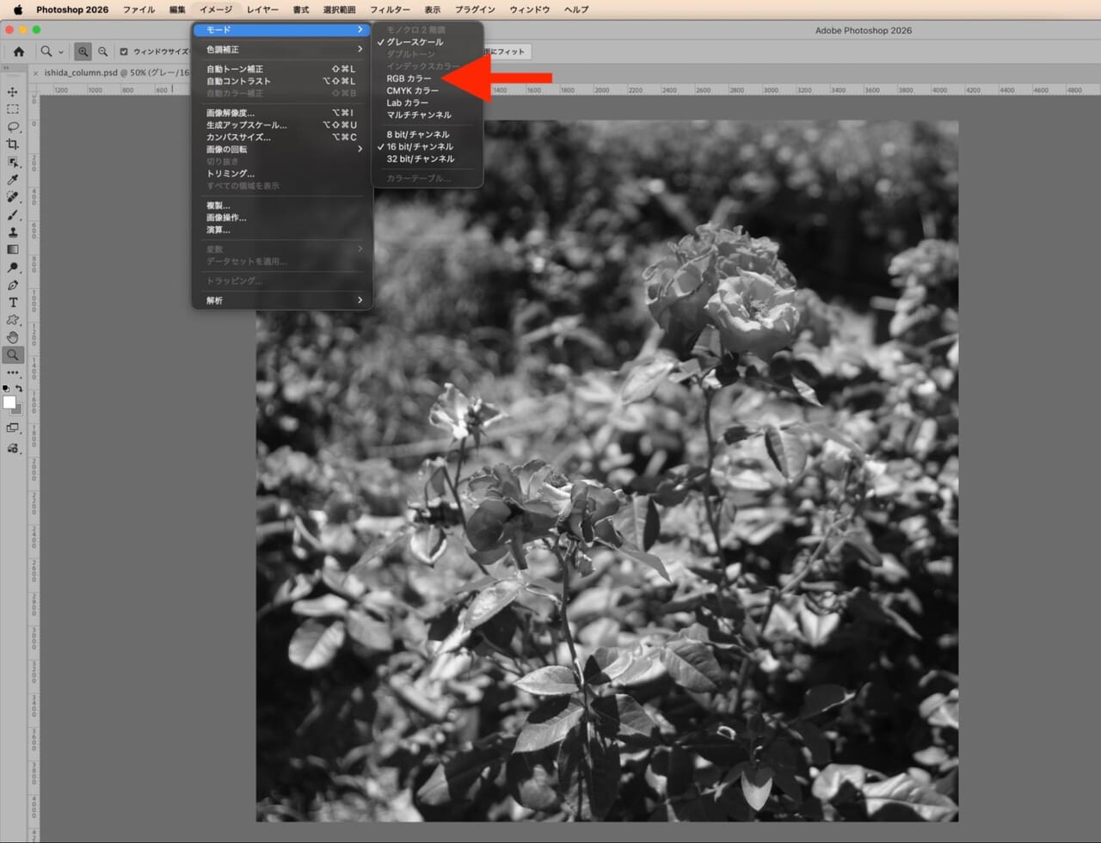The height and width of the screenshot is (843, 1101).
Task: Reset default foreground and background colors
Action: 7,389
